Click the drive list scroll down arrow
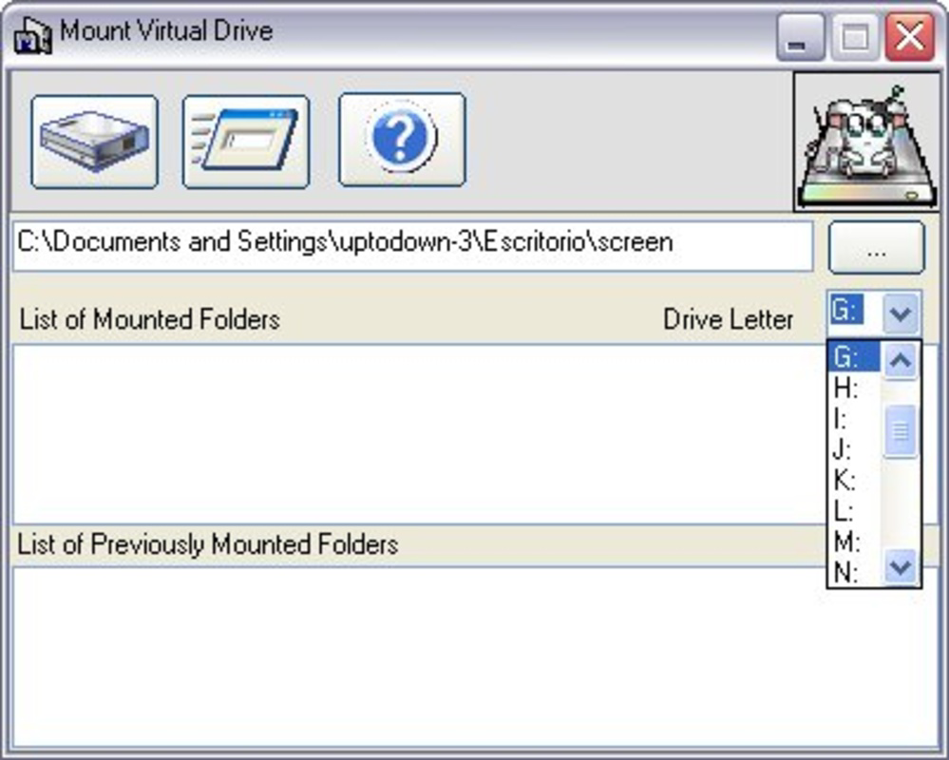Viewport: 949px width, 760px height. tap(901, 567)
